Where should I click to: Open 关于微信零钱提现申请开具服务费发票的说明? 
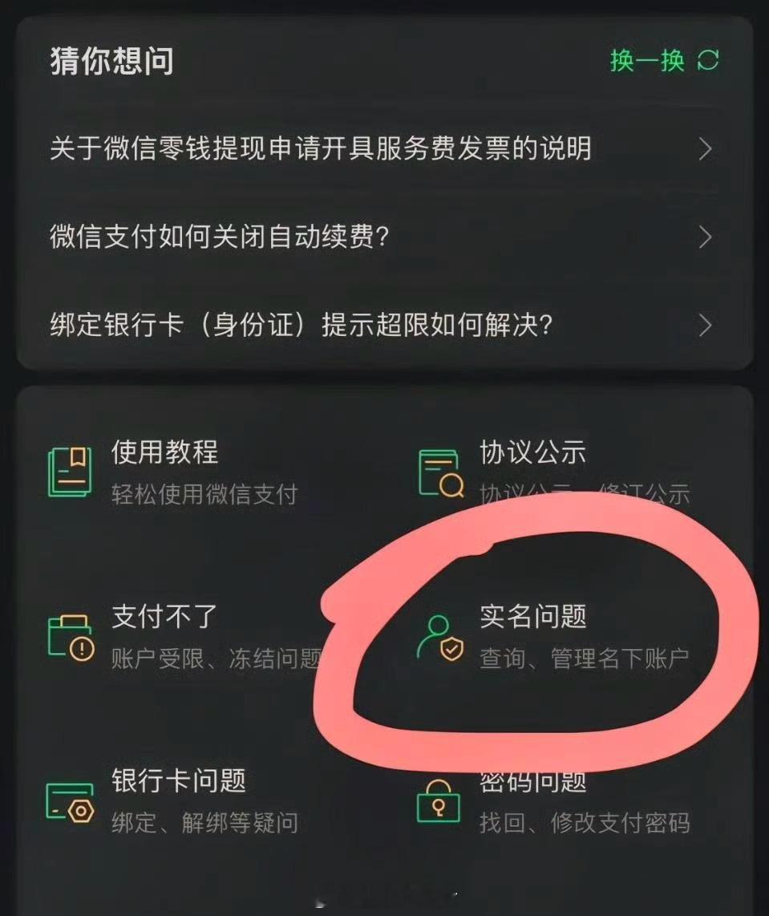[384, 149]
